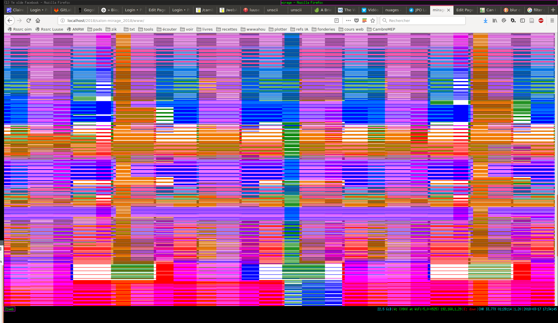558x323 pixels.
Task: Open the Firefox hamburger menu
Action: click(552, 20)
